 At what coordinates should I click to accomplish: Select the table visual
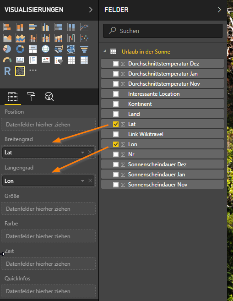(71, 60)
